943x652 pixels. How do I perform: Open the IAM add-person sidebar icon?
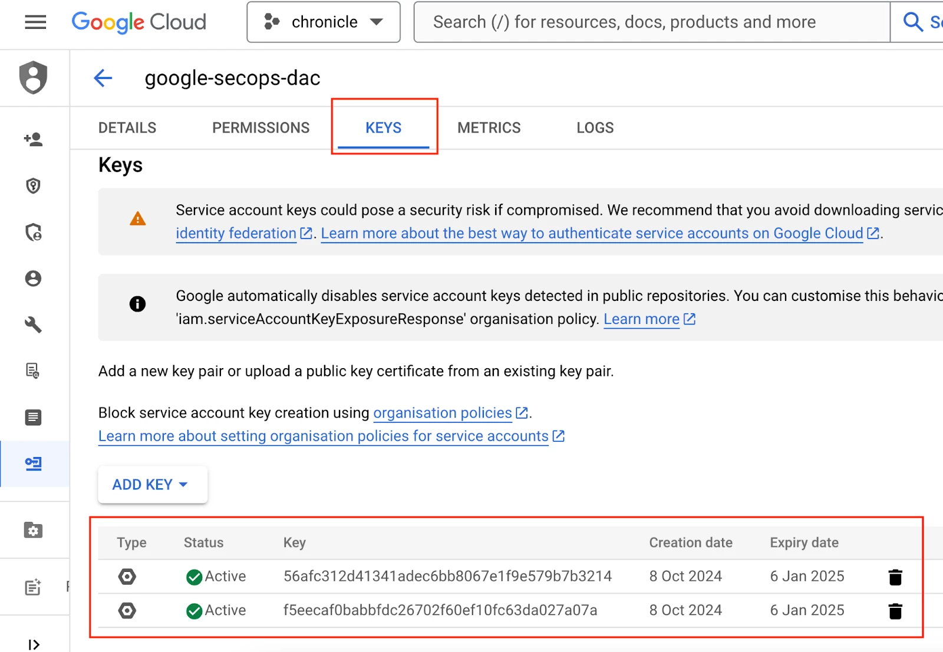(x=34, y=140)
